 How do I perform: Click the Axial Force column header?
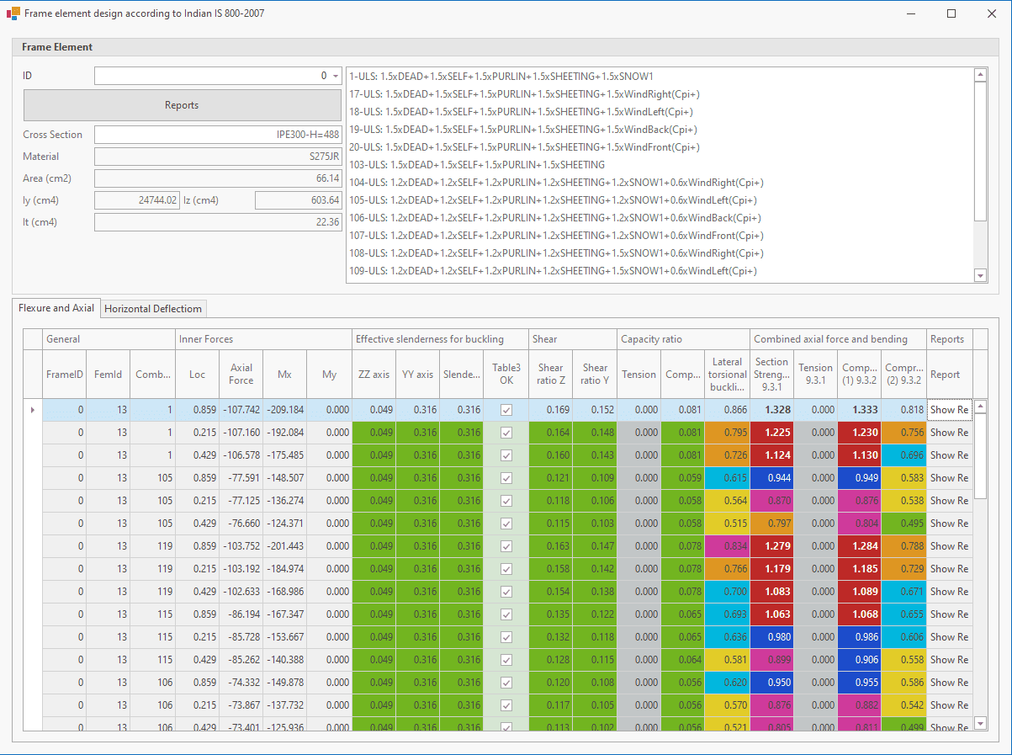[x=241, y=375]
